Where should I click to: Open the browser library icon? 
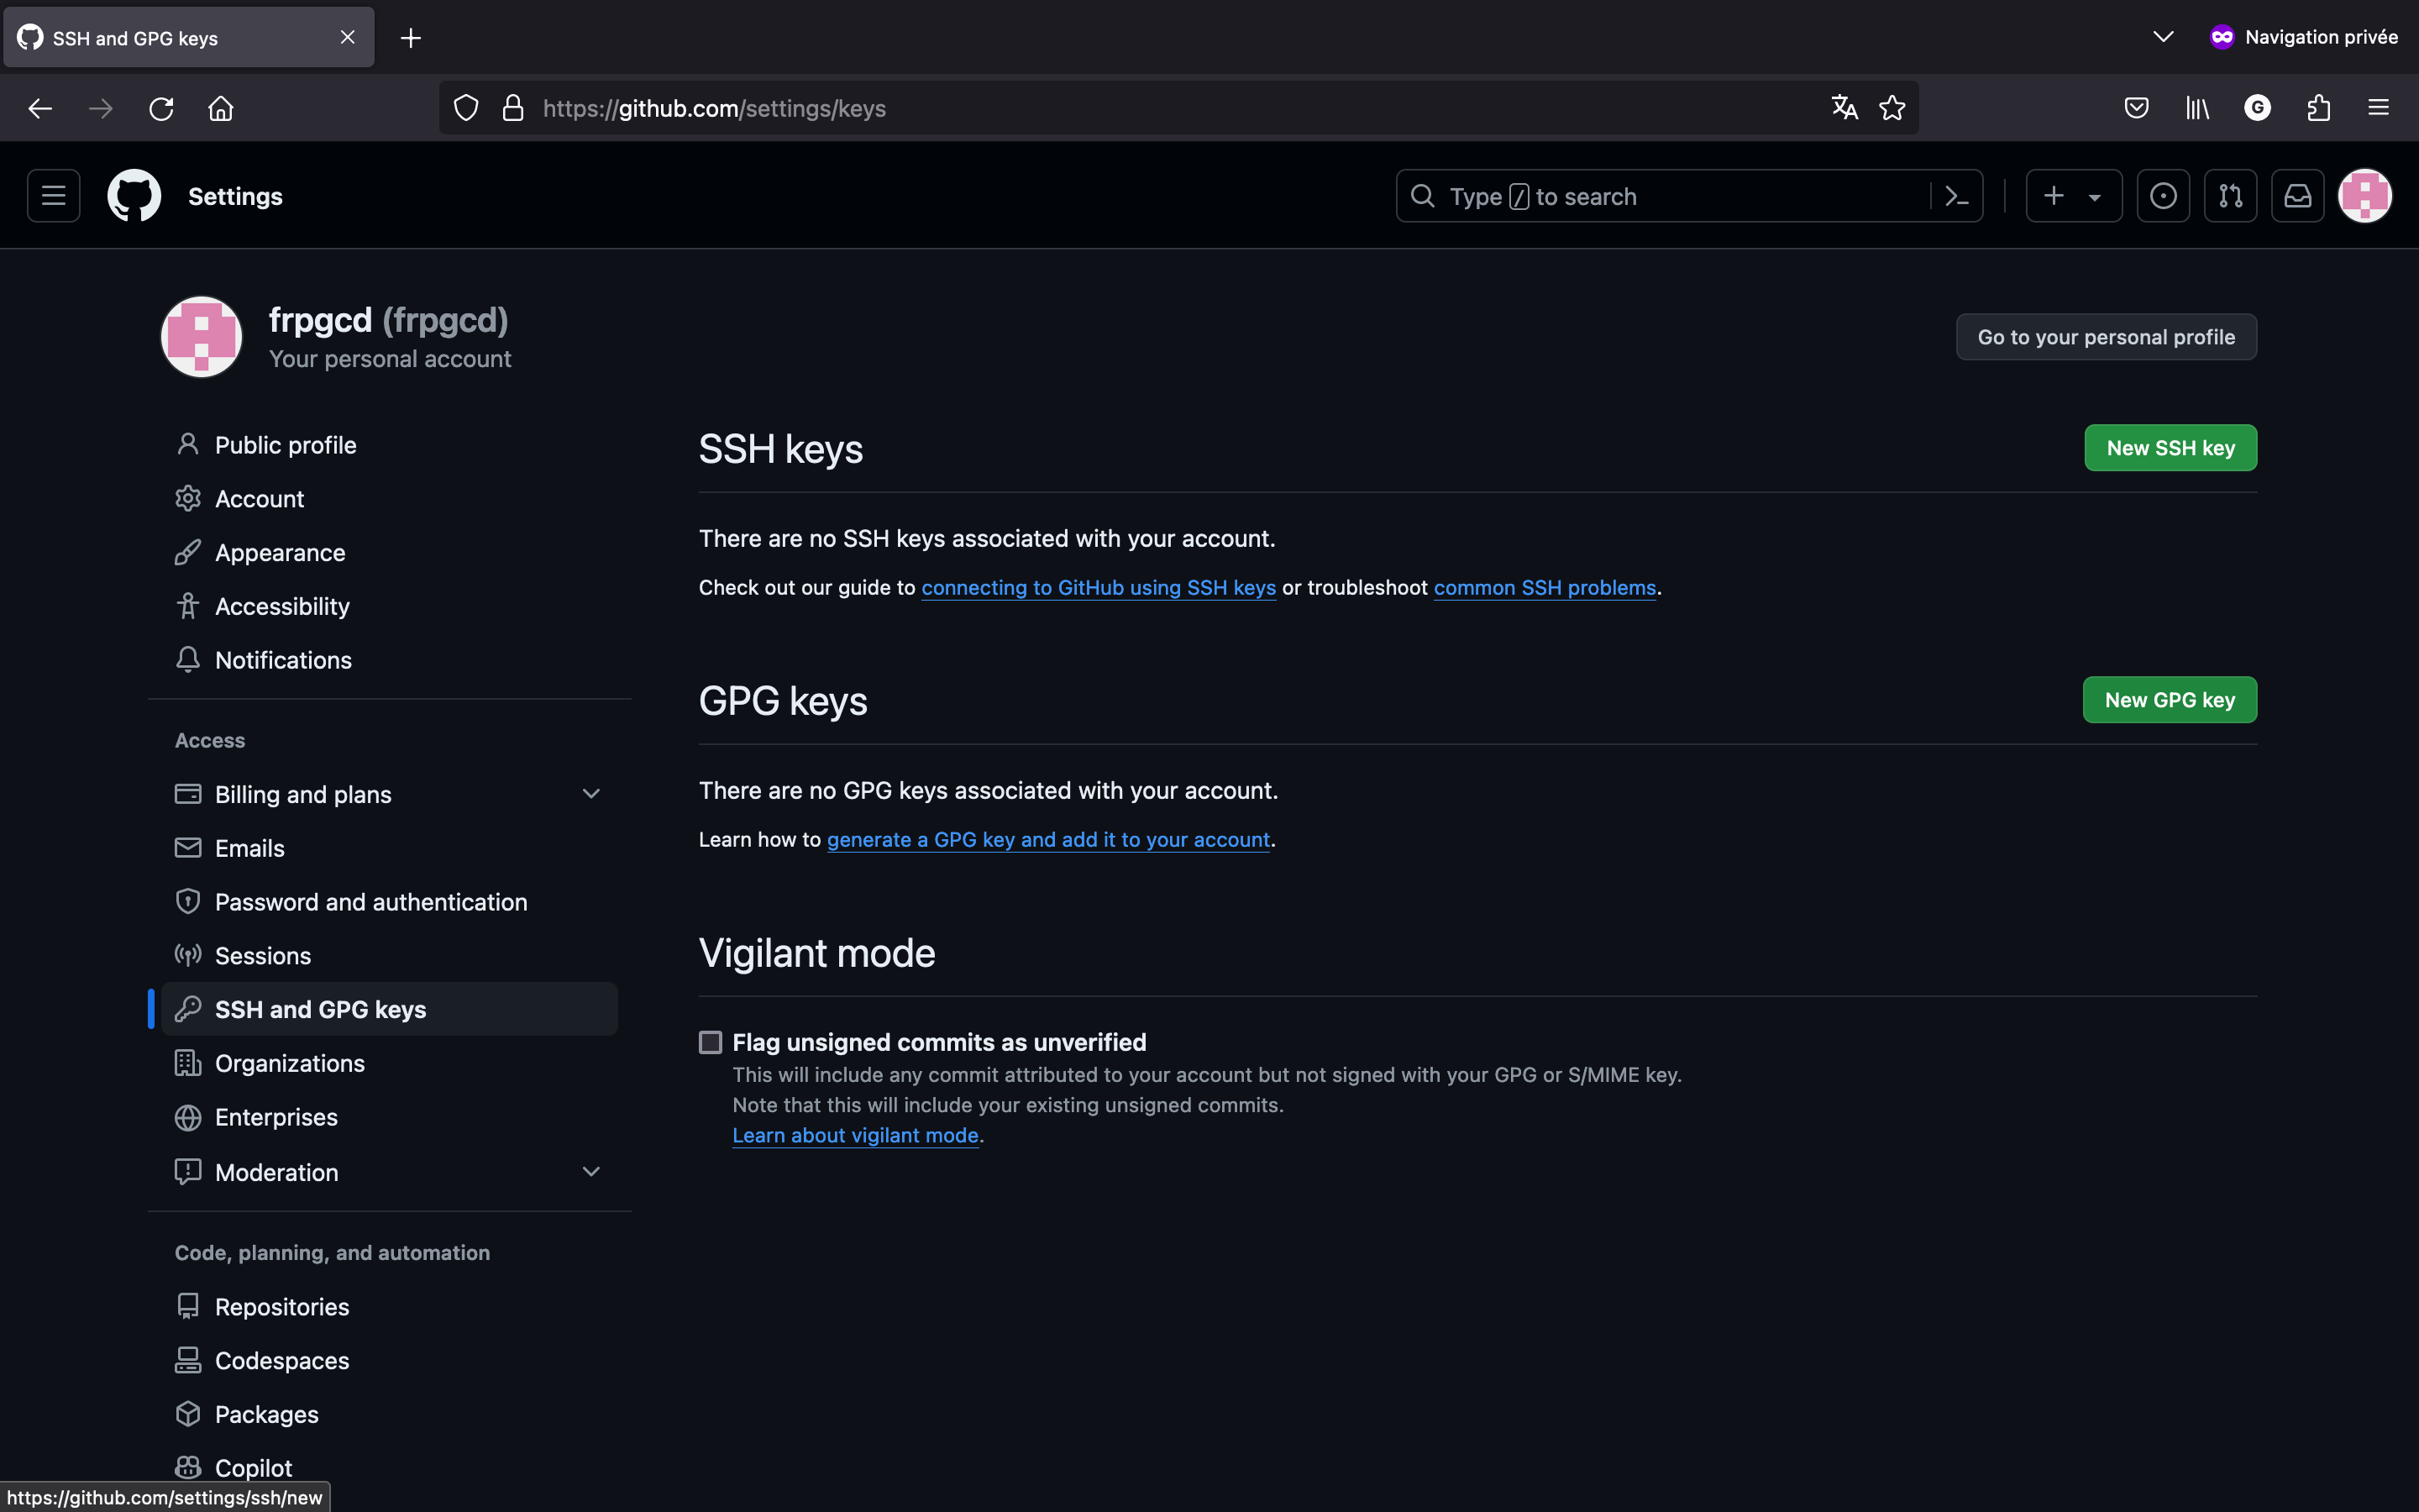(2197, 108)
